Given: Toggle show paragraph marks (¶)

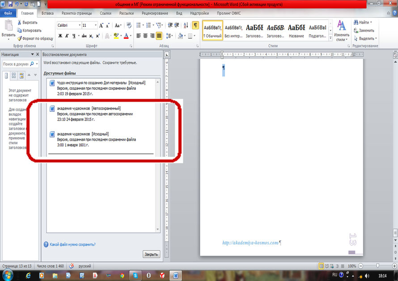Looking at the screenshot, I should click(x=195, y=25).
